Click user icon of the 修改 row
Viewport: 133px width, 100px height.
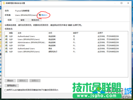click(x=6, y=49)
